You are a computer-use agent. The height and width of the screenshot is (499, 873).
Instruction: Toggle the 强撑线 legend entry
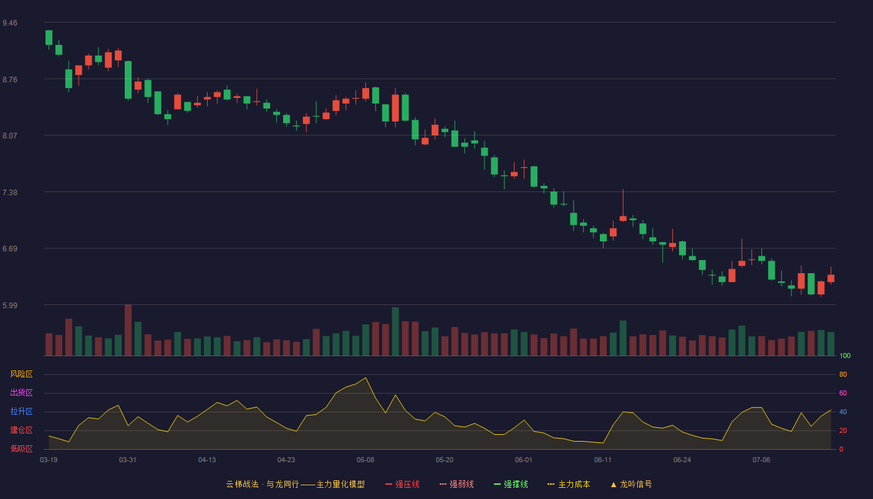point(511,484)
